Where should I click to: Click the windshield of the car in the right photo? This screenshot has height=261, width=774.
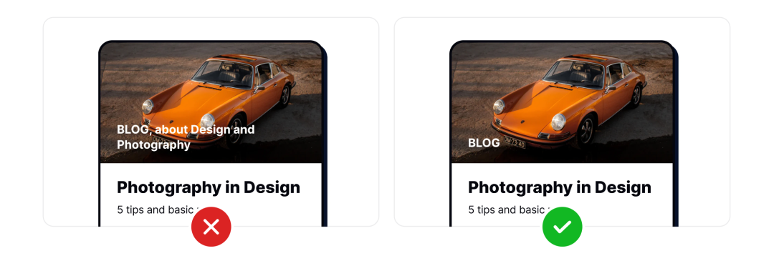(574, 74)
